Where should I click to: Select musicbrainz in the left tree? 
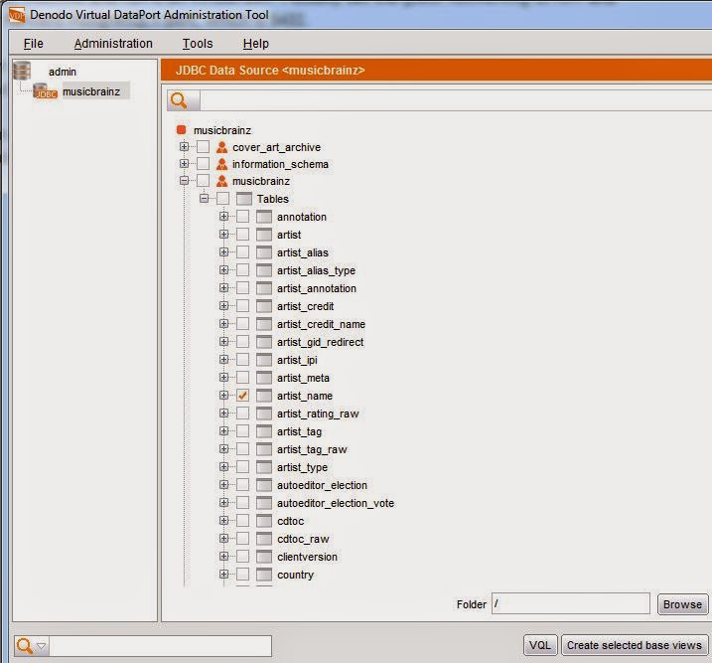point(91,91)
